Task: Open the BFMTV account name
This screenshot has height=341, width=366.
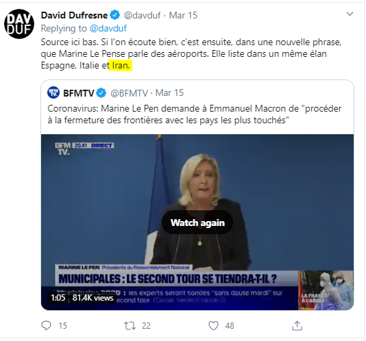Action: (78, 93)
